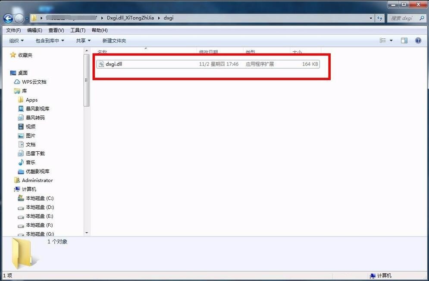
Task: Click the 计算机 status bar indicator
Action: coord(381,275)
